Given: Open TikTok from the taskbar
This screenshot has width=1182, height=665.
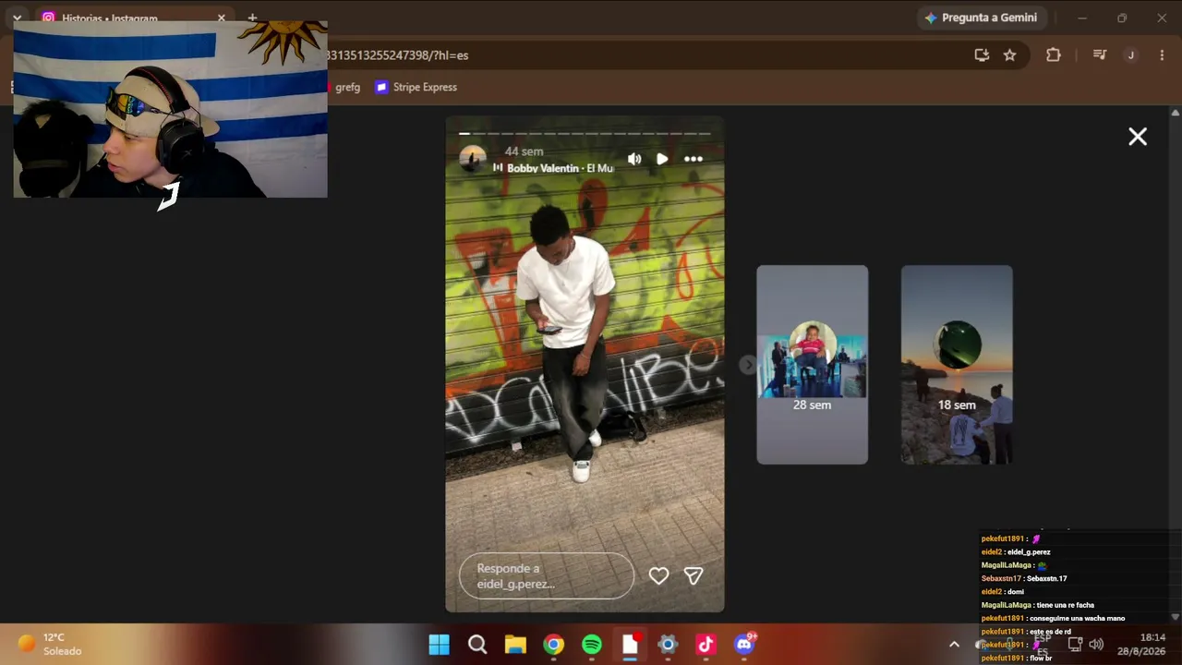Looking at the screenshot, I should coord(706,645).
